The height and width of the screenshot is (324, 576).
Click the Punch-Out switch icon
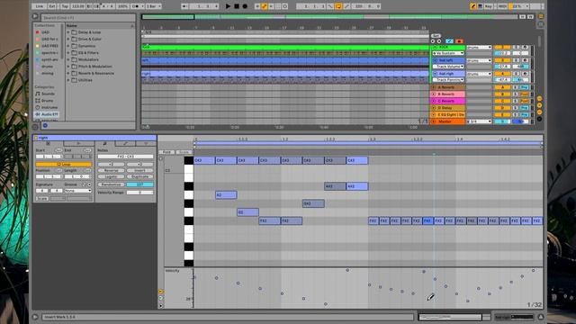[x=346, y=6]
